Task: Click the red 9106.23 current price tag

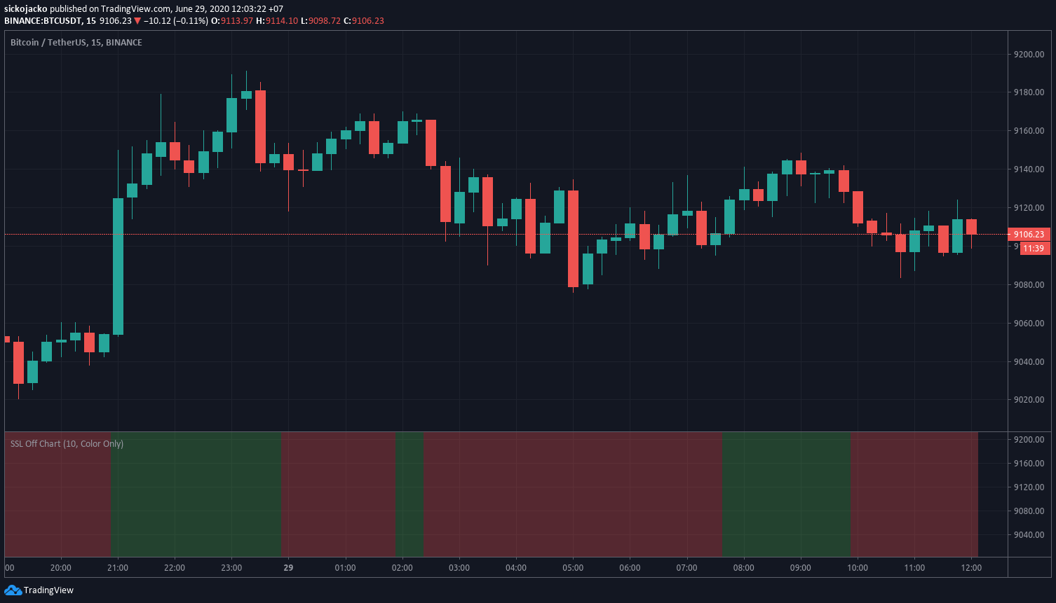Action: pos(1029,235)
